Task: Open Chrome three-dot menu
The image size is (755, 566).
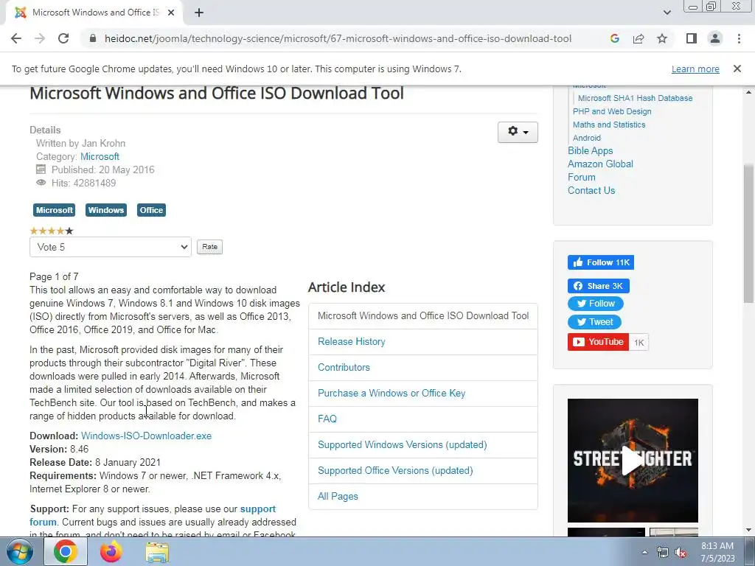Action: tap(739, 38)
